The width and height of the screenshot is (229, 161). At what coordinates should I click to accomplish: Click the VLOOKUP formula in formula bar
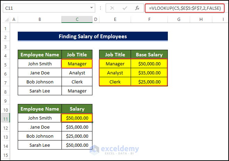(x=185, y=8)
